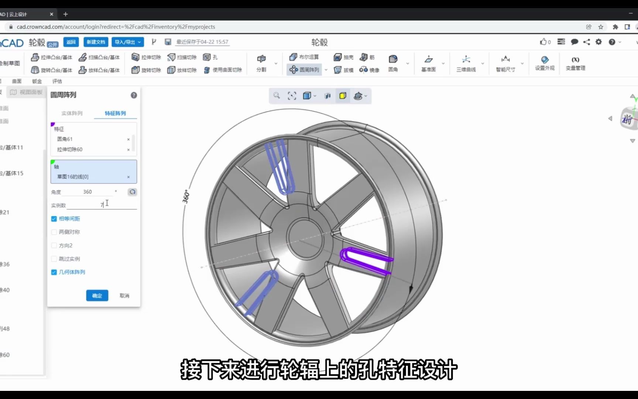
Task: Open the 设置外观 appearance settings
Action: click(x=544, y=63)
